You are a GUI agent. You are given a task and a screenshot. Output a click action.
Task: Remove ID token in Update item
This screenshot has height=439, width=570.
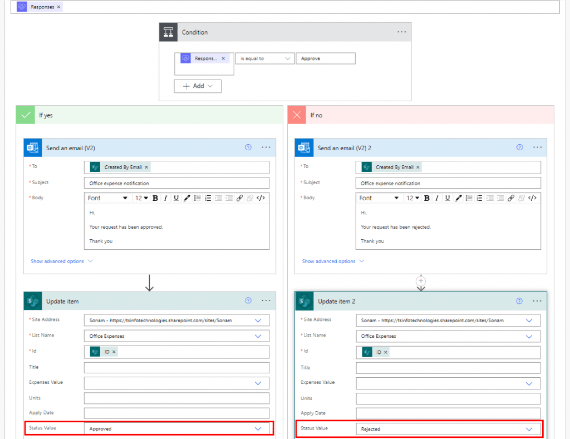click(114, 352)
